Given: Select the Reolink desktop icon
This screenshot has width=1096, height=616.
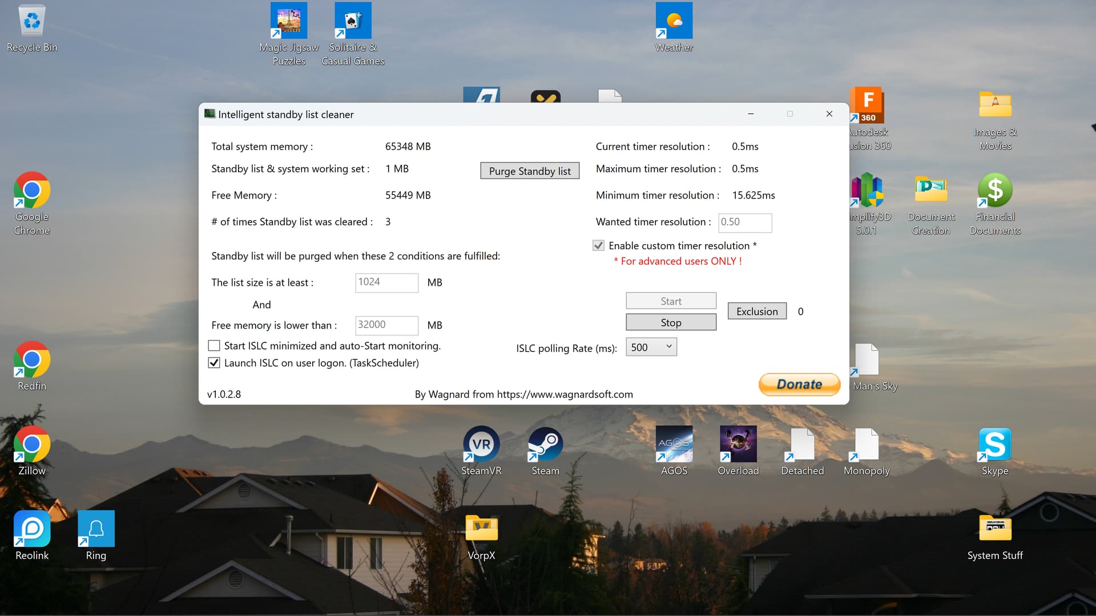Looking at the screenshot, I should point(32,529).
